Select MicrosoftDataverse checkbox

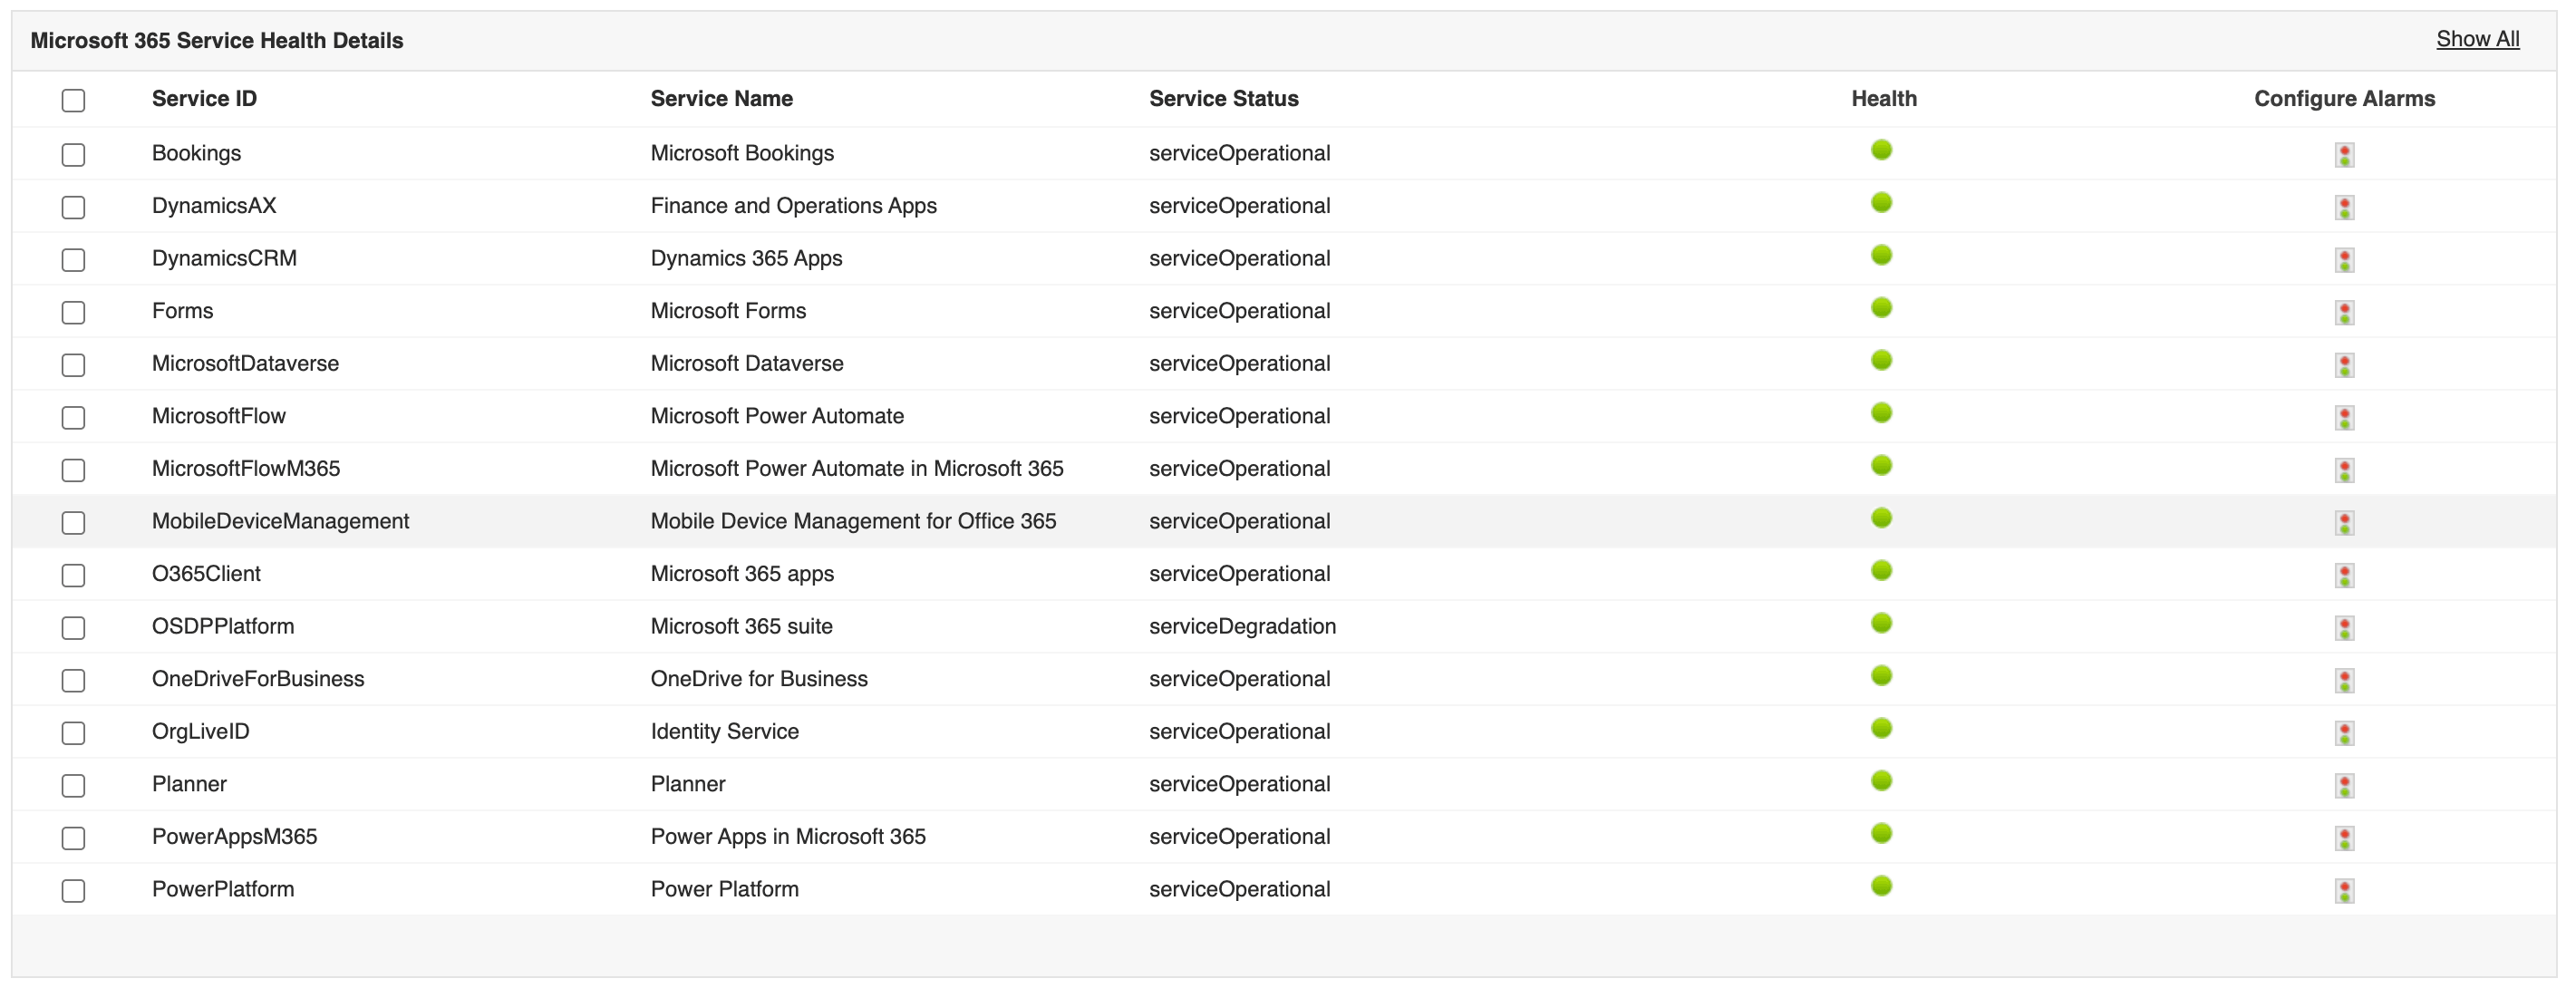coord(73,365)
